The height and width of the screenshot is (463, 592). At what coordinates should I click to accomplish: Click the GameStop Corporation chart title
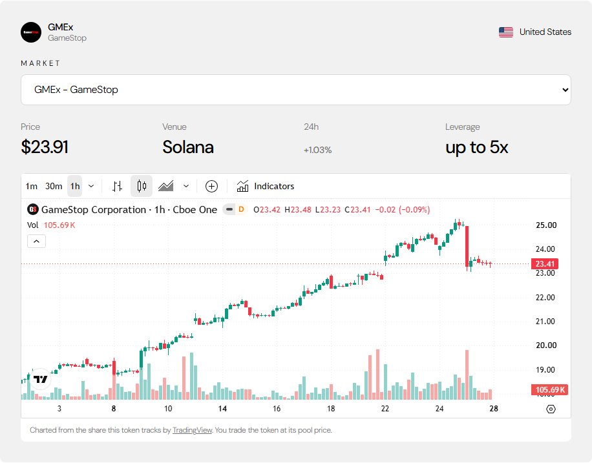point(129,210)
